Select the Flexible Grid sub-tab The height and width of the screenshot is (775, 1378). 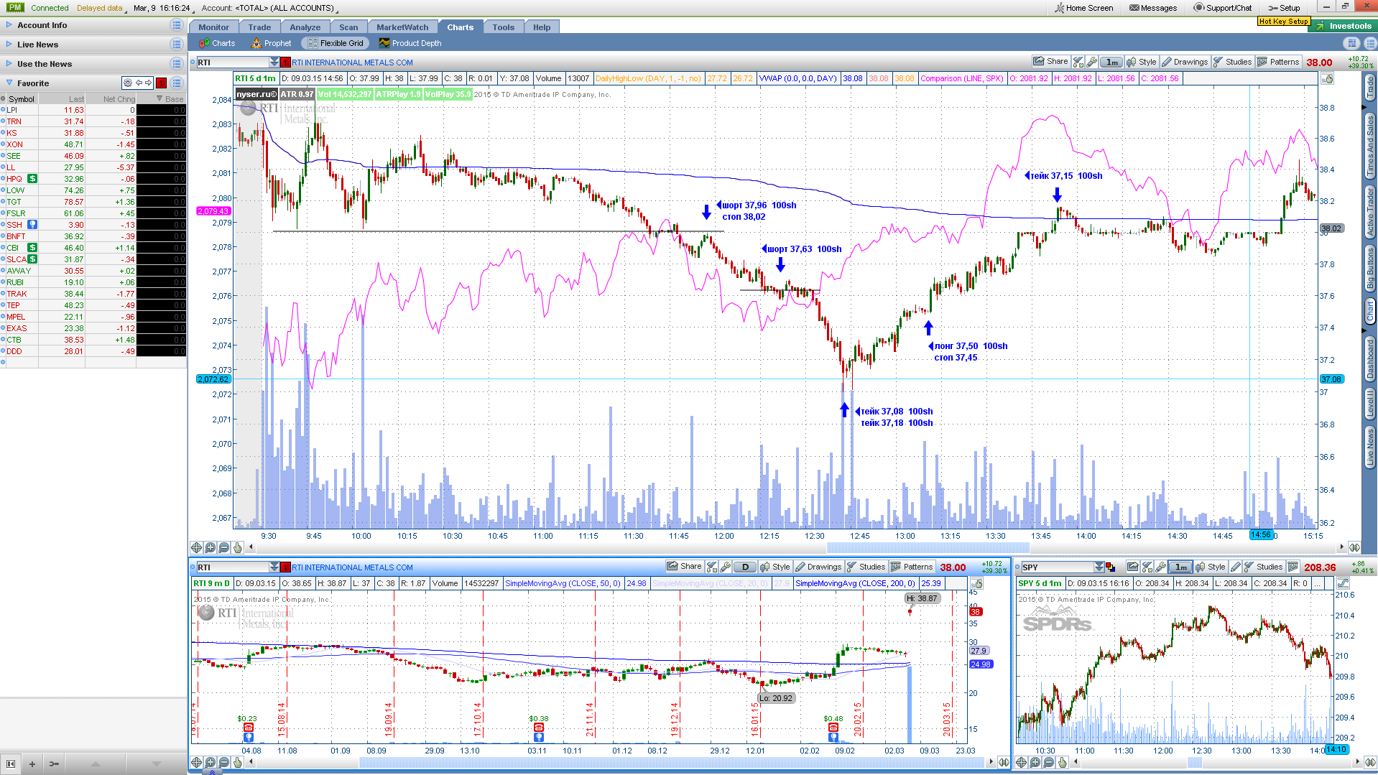point(336,43)
